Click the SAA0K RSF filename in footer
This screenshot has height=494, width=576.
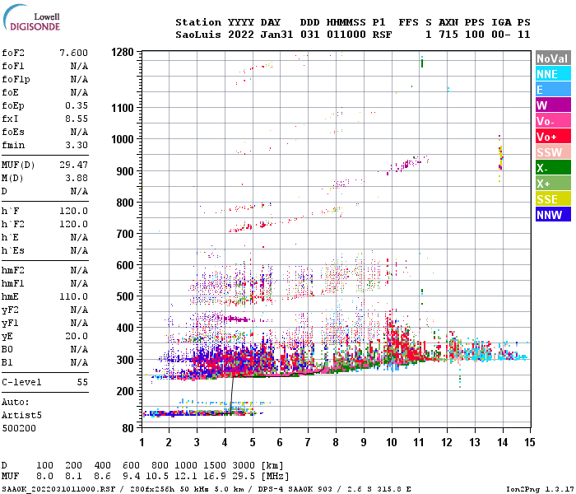click(58, 489)
